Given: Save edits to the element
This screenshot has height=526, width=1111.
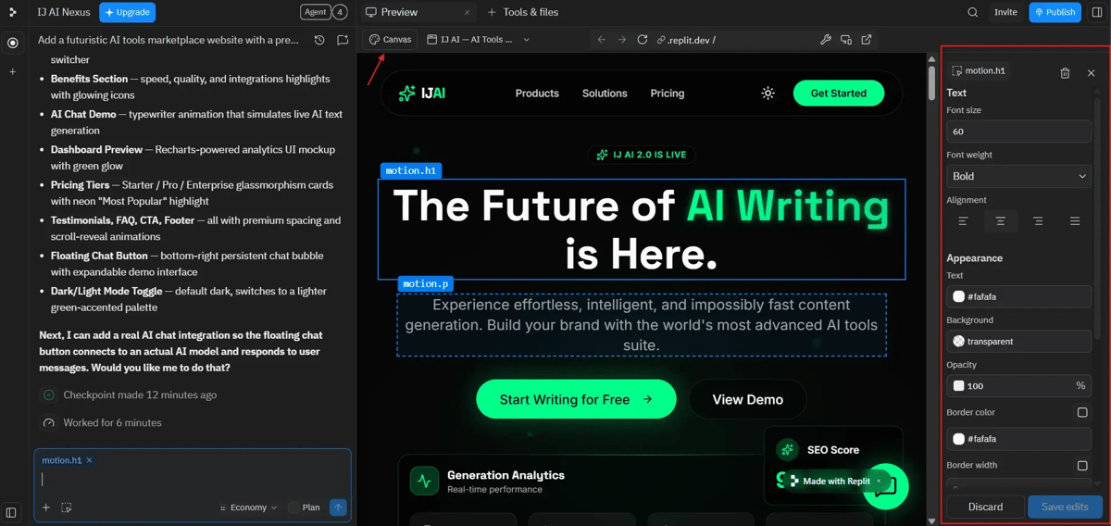Looking at the screenshot, I should (1065, 507).
